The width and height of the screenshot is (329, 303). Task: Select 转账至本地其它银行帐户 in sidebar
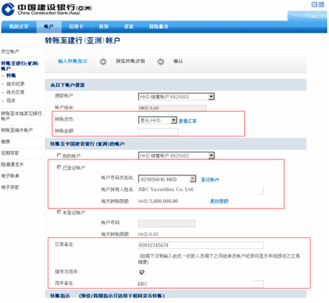(x=21, y=116)
